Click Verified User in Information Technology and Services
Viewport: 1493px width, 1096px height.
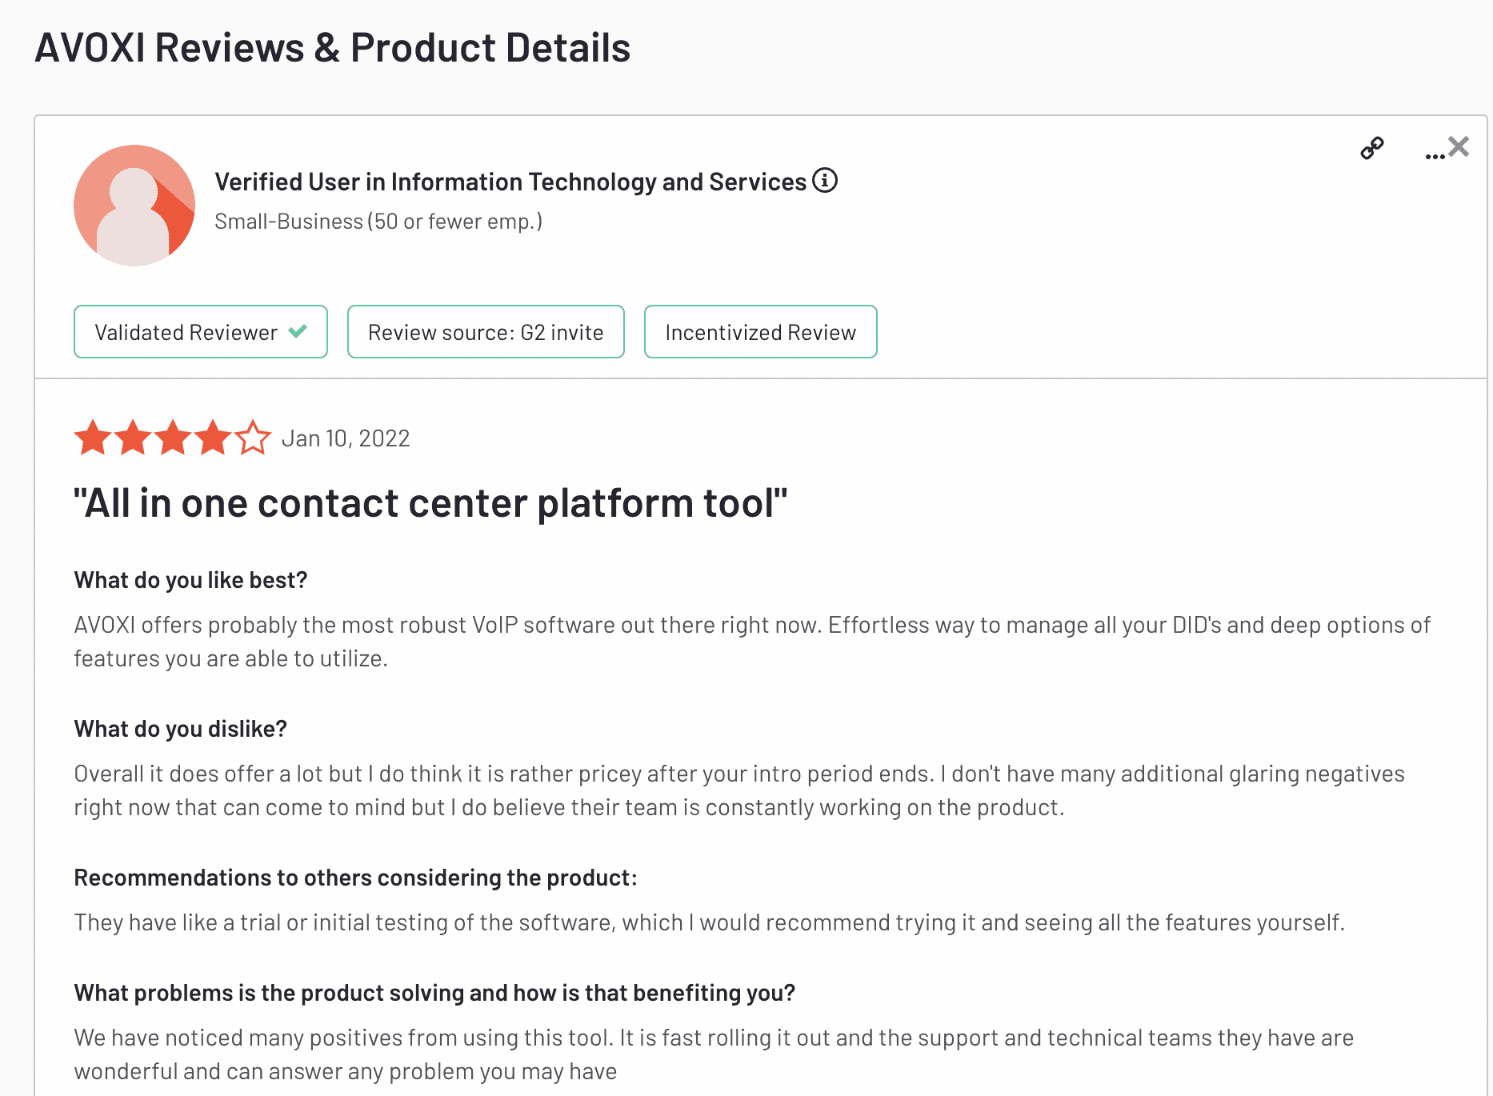[510, 182]
